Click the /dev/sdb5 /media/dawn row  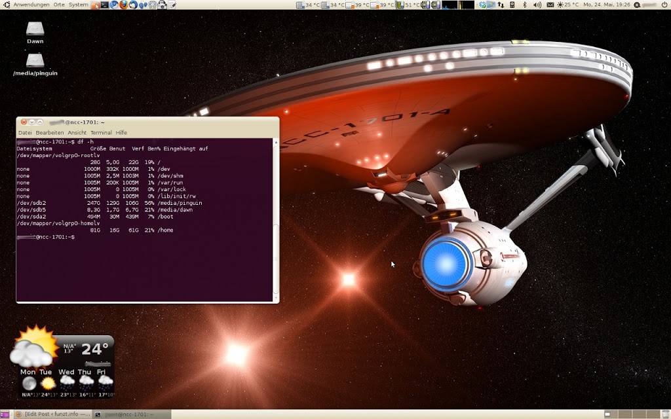click(x=104, y=210)
